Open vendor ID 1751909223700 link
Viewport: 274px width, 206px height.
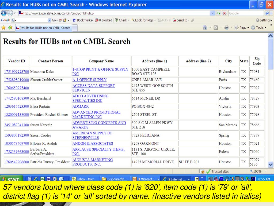click(17, 72)
